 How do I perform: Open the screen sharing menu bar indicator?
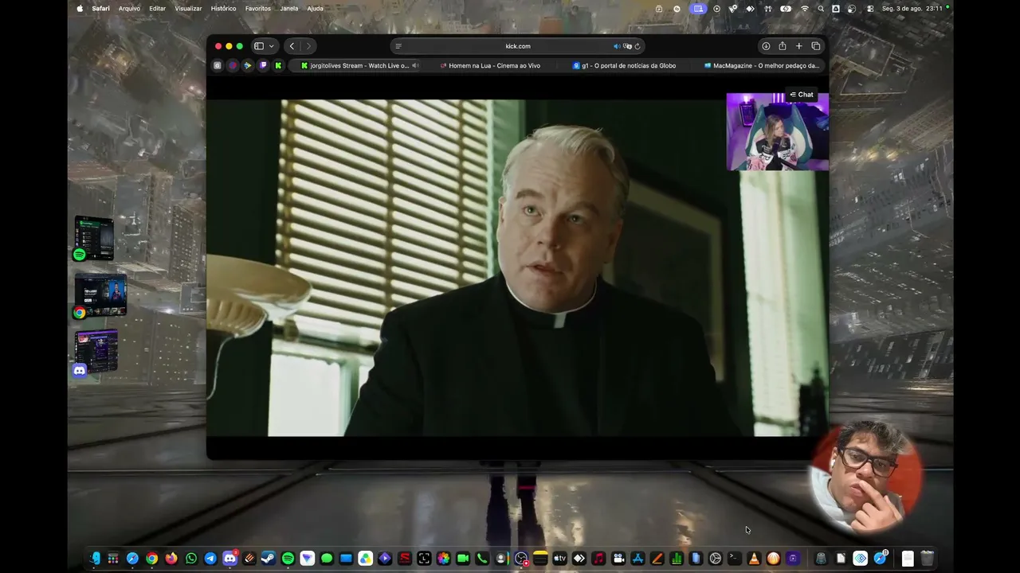pyautogui.click(x=698, y=9)
